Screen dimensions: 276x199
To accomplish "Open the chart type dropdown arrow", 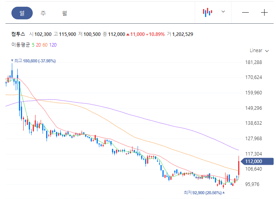I will [223, 11].
